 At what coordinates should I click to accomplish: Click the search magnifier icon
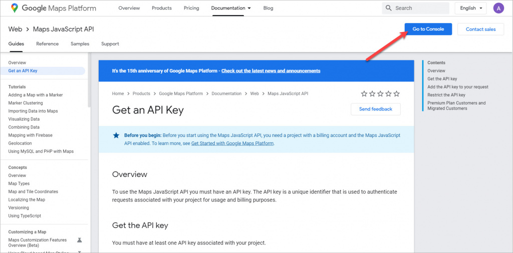point(389,8)
